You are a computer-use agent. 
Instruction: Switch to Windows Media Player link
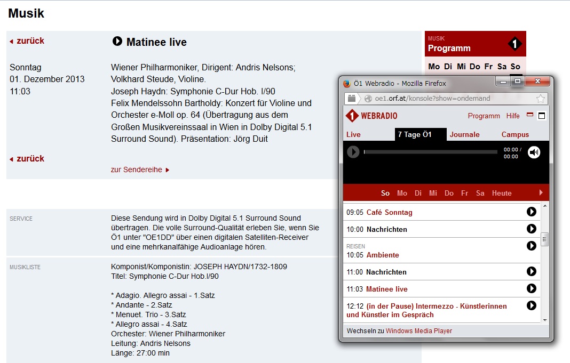click(419, 330)
